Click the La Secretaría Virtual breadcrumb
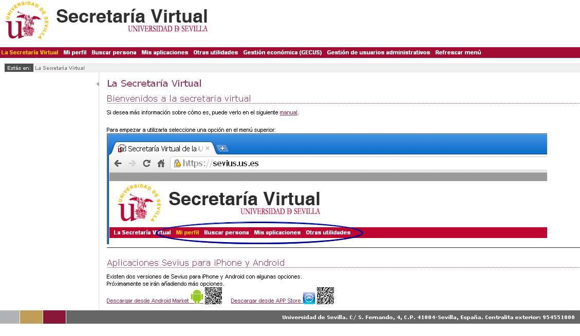This screenshot has height=336, width=580. [x=60, y=68]
